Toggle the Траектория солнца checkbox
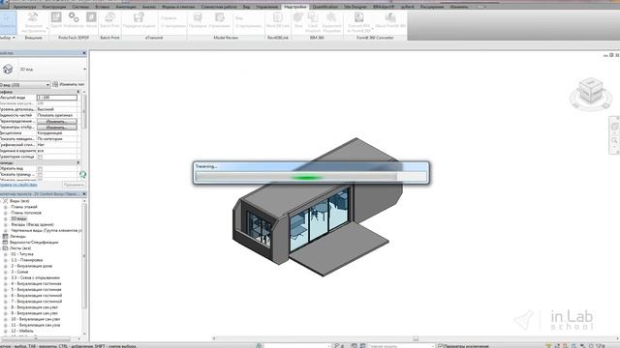The width and height of the screenshot is (620, 348). [40, 157]
